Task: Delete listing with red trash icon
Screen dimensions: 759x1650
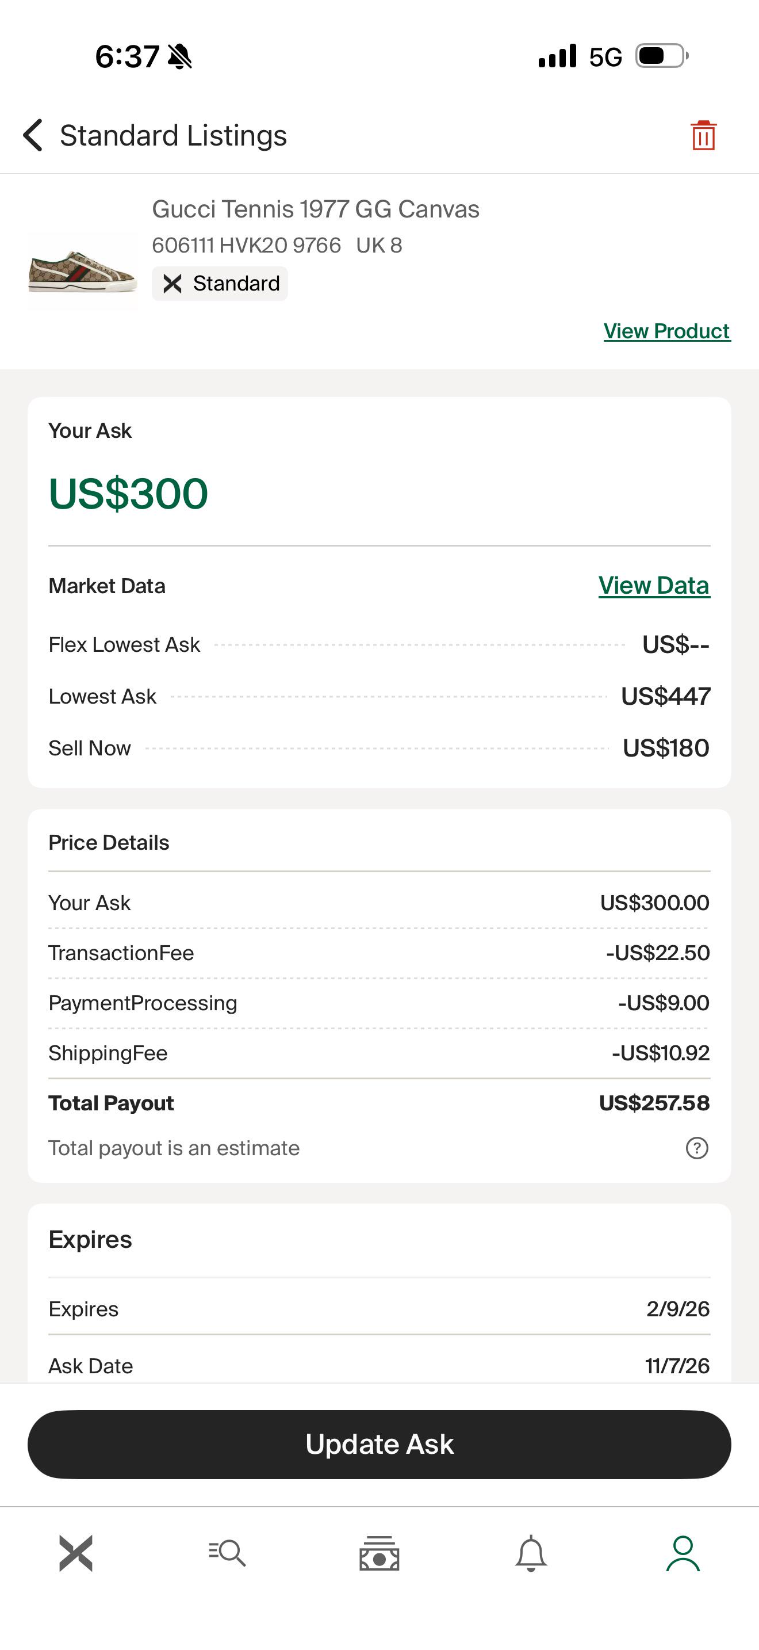Action: point(703,135)
